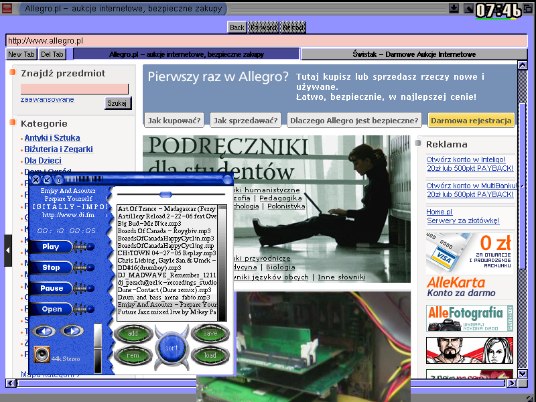The width and height of the screenshot is (536, 402).
Task: Open Dlaczego Allegro jest bezpieczne? tab
Action: 354,121
